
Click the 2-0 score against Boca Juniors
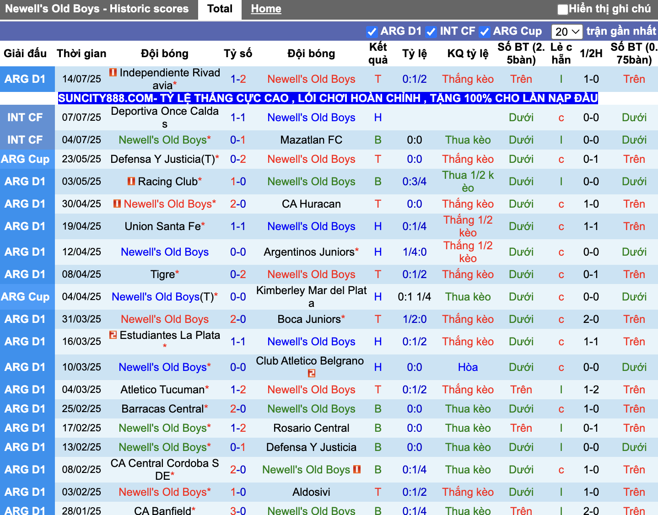(x=238, y=319)
